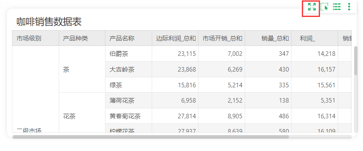This screenshot has width=363, height=151.
Task: Select the 薄荷花茶 product cell
Action: [x=129, y=101]
